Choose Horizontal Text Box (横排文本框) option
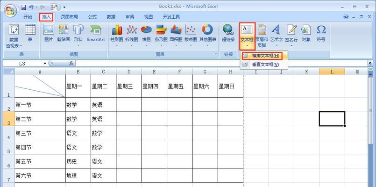The height and width of the screenshot is (187, 376). tap(265, 56)
